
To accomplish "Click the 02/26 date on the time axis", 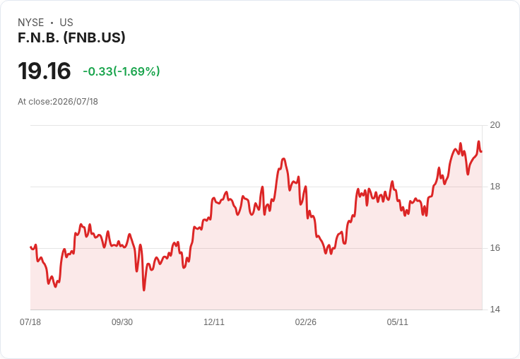I will click(x=305, y=322).
